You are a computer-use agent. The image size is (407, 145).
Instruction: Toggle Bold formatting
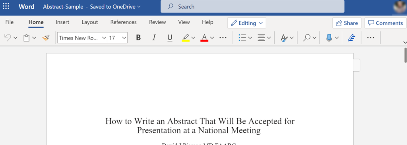pyautogui.click(x=138, y=38)
